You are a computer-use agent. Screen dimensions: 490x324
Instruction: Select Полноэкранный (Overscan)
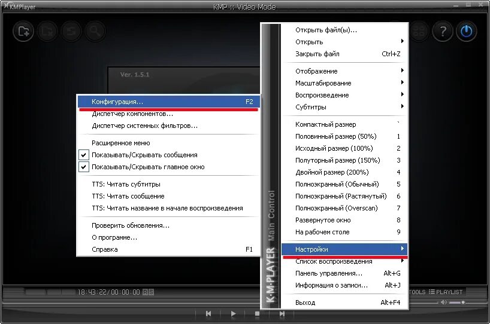pyautogui.click(x=344, y=208)
